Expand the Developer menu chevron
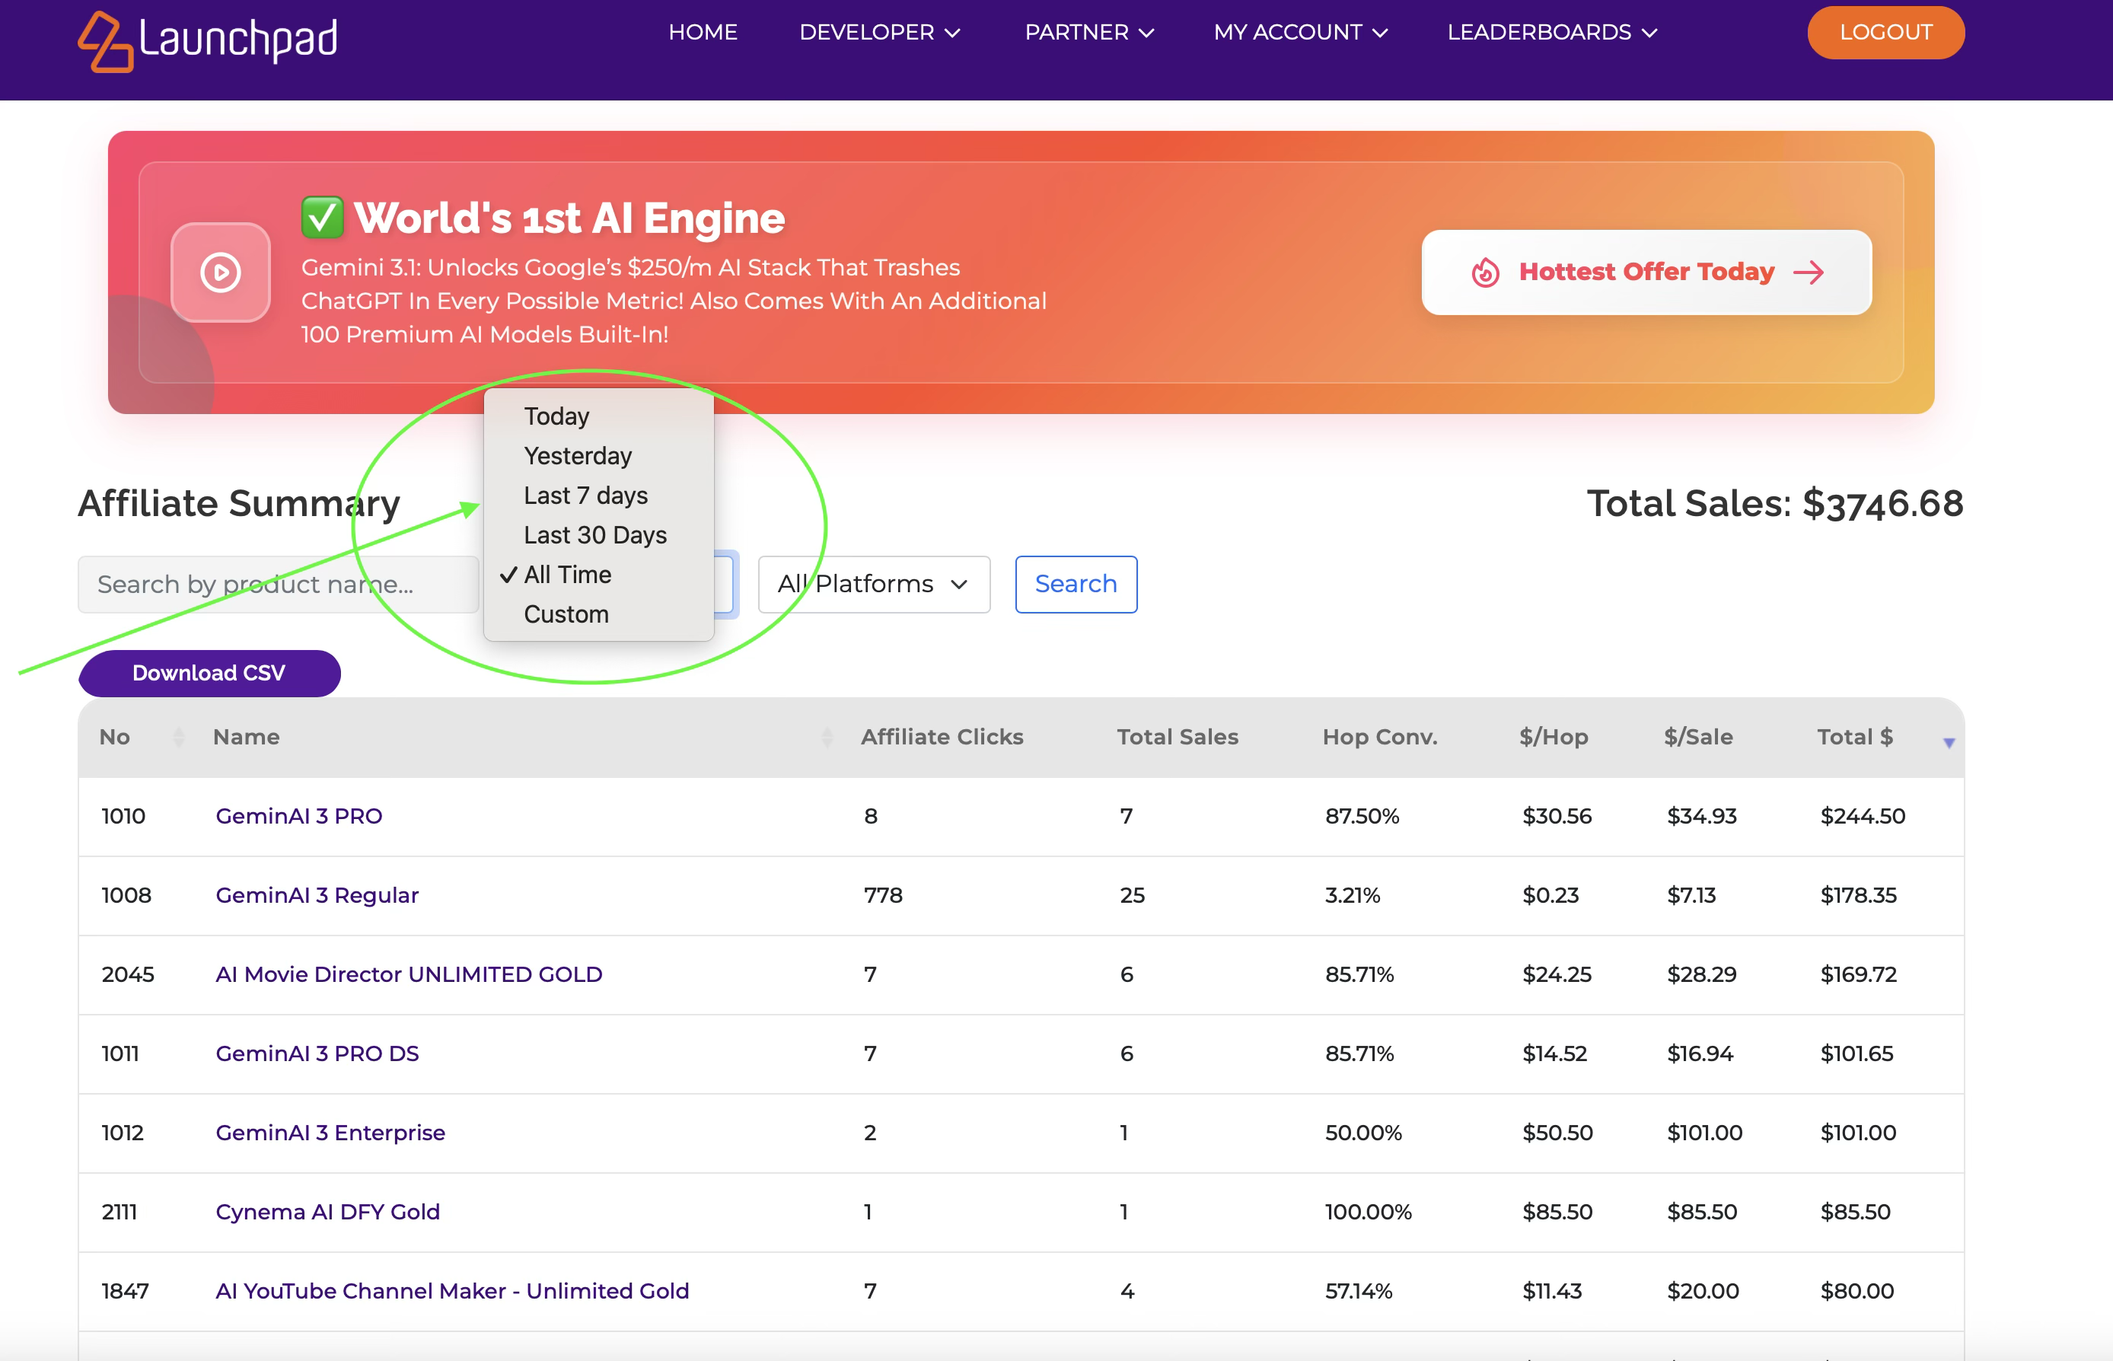2113x1361 pixels. [953, 33]
